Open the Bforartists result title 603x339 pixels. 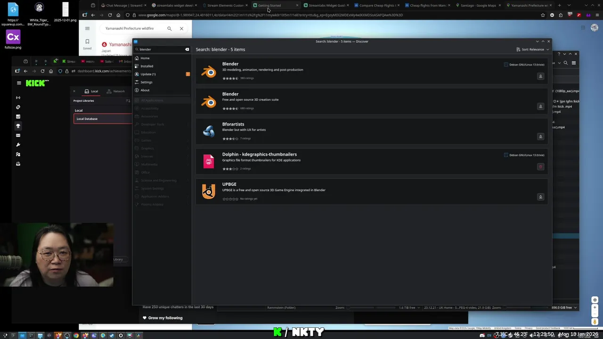tap(233, 124)
